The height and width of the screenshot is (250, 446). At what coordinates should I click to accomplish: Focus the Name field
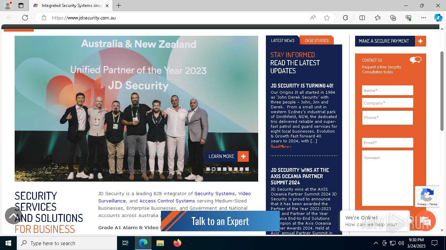pyautogui.click(x=387, y=90)
